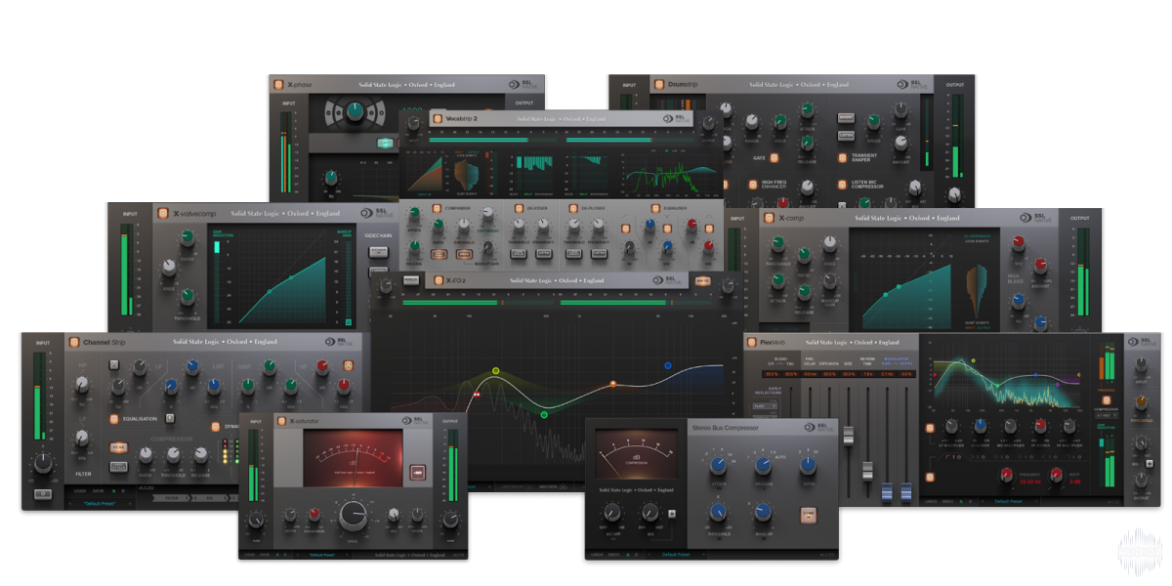Click UNDO in the Stereo Bus Compressor footer
Screen dimensions: 1172x586
tap(596, 555)
